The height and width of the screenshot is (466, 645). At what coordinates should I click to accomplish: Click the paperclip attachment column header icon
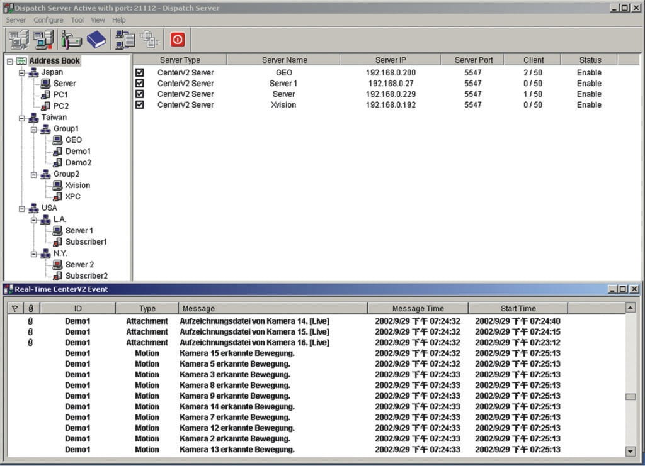(x=31, y=308)
